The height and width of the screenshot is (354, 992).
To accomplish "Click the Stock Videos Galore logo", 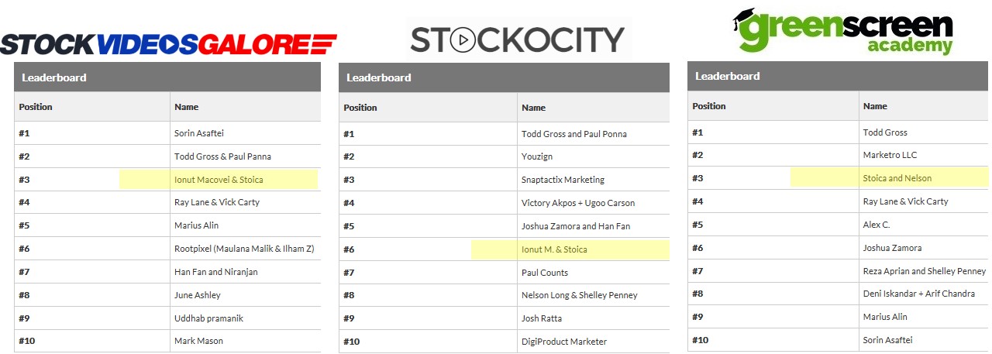I will (x=167, y=44).
